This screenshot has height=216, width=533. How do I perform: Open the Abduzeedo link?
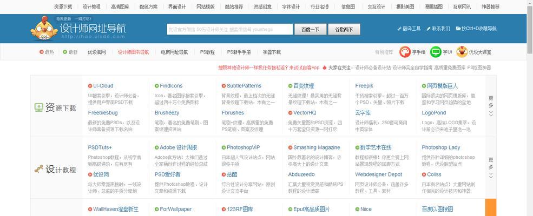click(301, 174)
